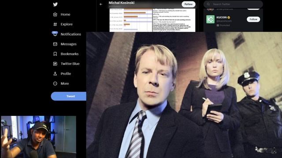Select More menu label

coord(65,83)
